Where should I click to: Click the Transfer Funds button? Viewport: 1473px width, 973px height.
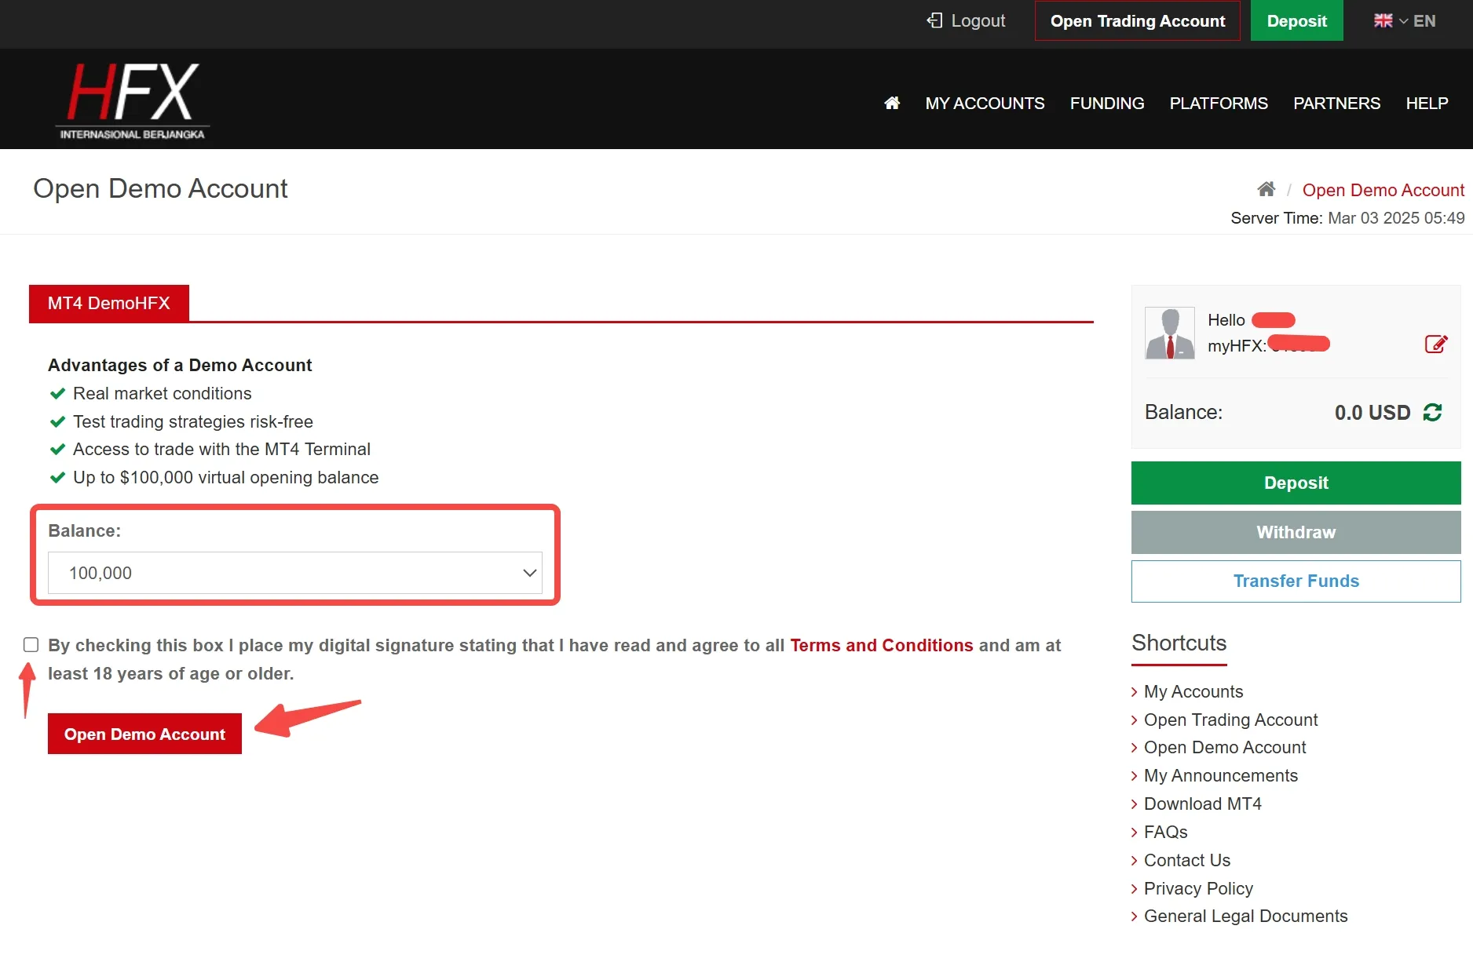click(1296, 581)
